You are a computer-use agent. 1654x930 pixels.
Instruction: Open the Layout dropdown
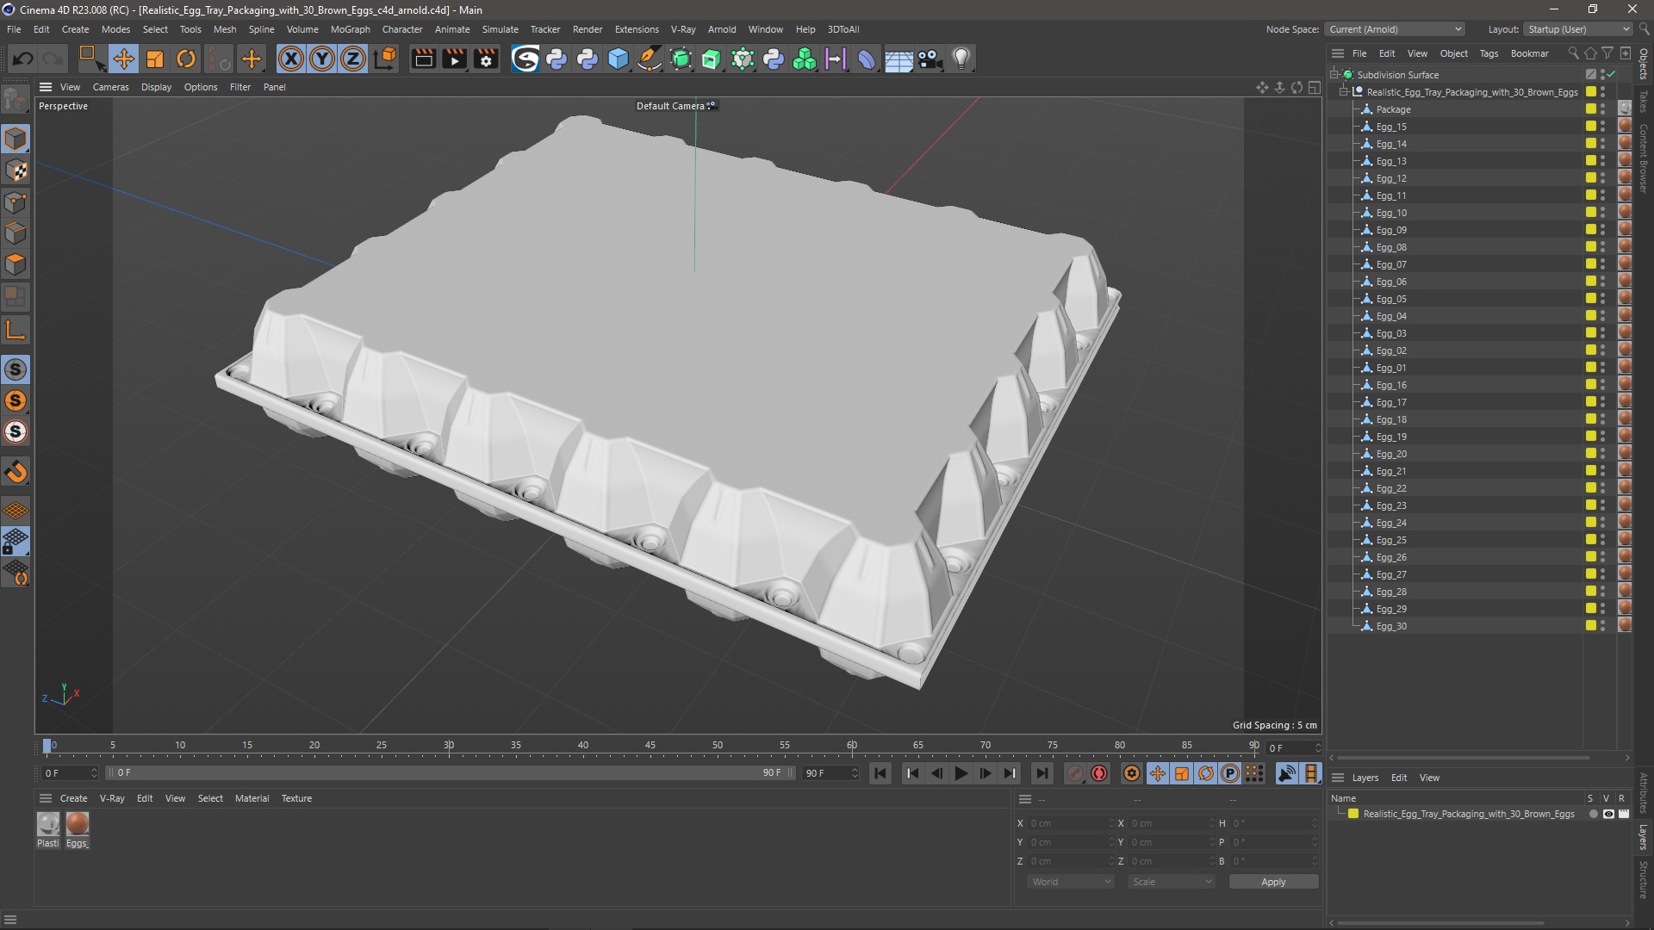coord(1578,29)
